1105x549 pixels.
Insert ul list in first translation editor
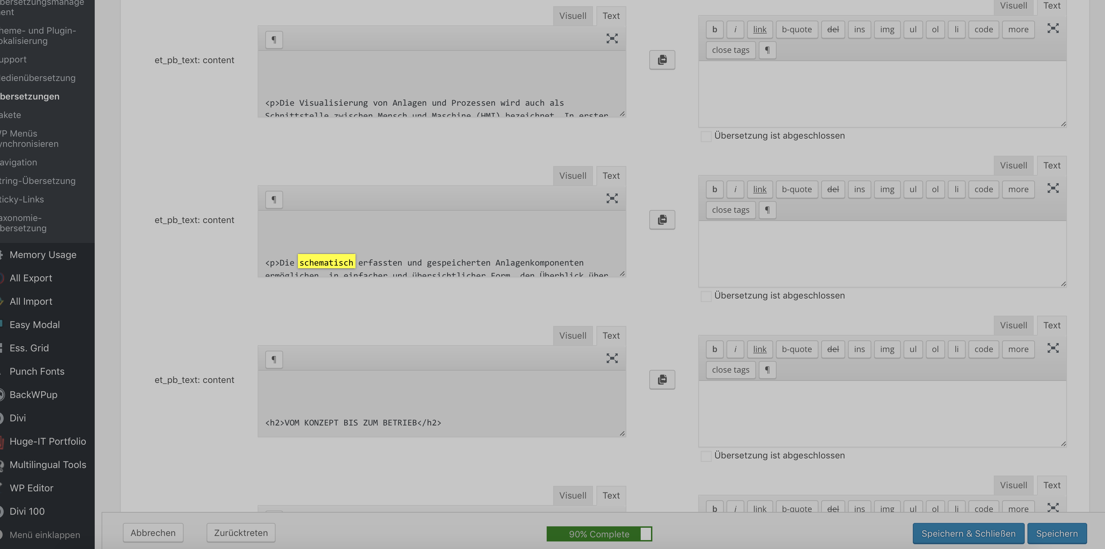913,30
